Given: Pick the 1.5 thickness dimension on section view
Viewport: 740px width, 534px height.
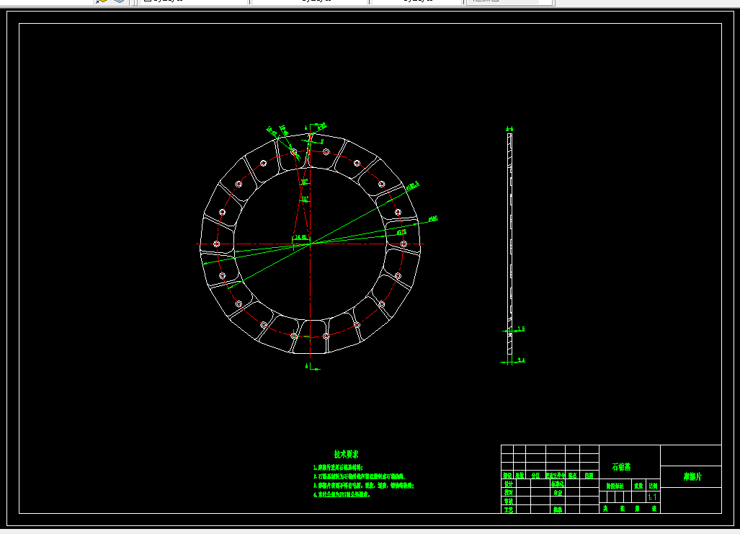Looking at the screenshot, I should click(x=521, y=329).
